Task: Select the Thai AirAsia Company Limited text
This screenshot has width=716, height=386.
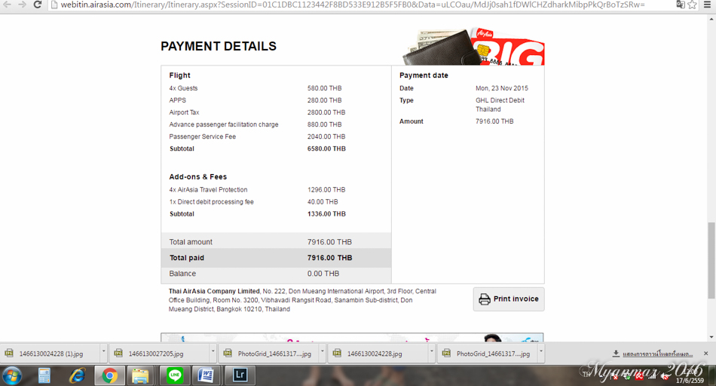Action: (x=214, y=291)
